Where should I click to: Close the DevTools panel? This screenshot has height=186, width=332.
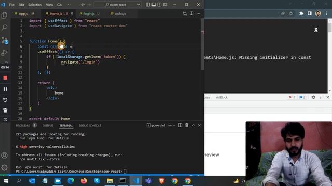coord(327,97)
